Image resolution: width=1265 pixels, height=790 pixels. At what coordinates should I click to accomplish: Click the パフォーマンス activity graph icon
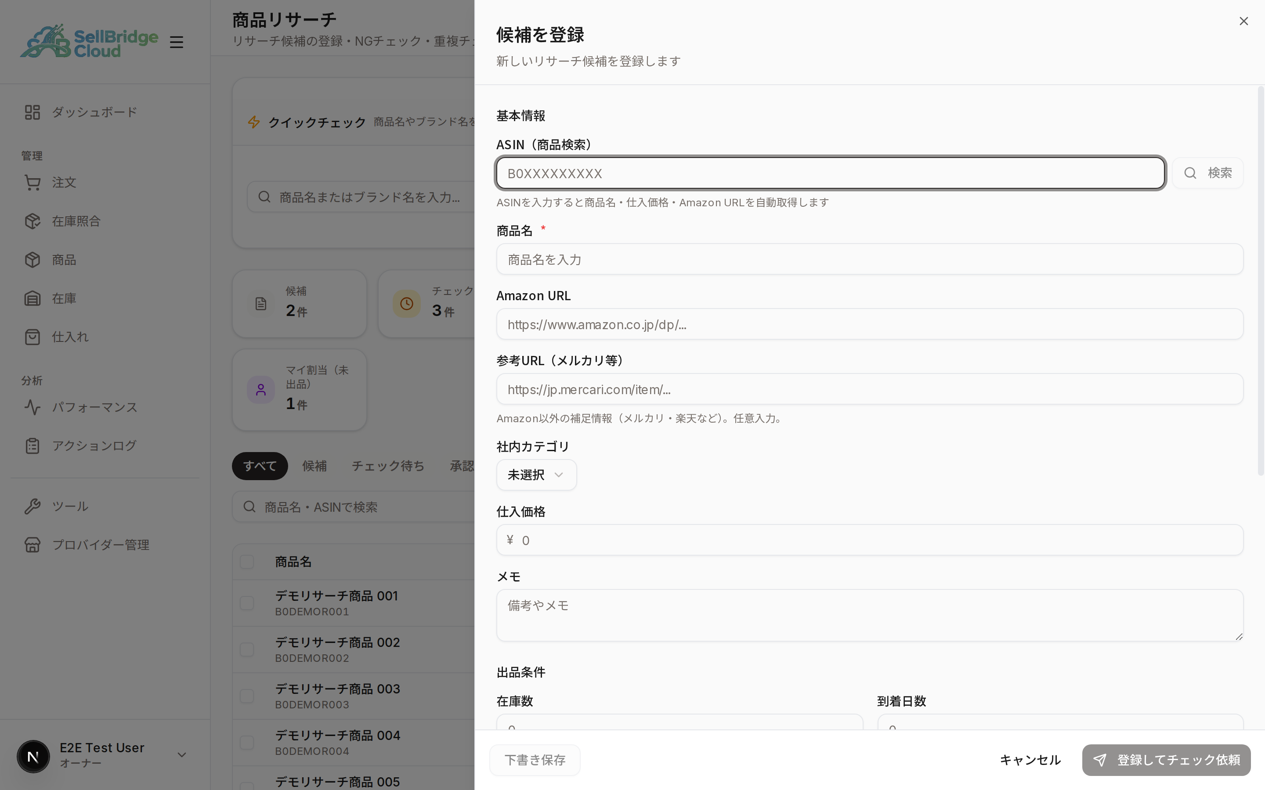click(x=33, y=407)
